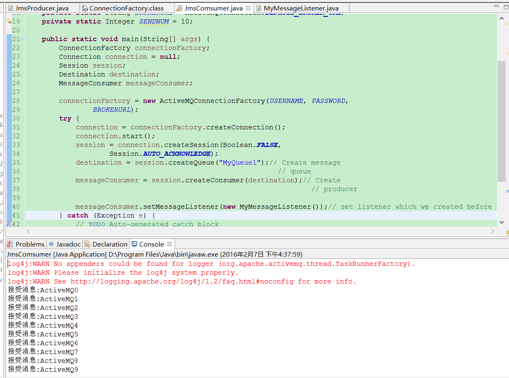Click the Java file icon on MyMessageListener.java tab
Image resolution: width=509 pixels, height=378 pixels.
click(x=259, y=8)
